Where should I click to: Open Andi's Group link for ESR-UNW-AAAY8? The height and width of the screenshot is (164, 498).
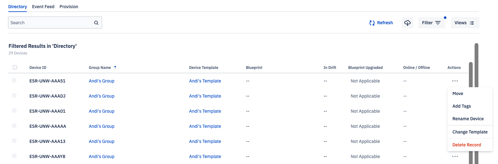click(102, 156)
